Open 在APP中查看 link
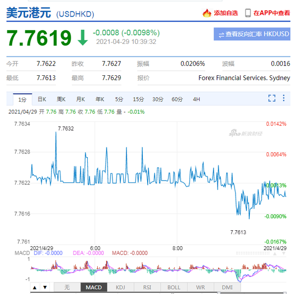The width and height of the screenshot is (302, 294). (x=272, y=13)
